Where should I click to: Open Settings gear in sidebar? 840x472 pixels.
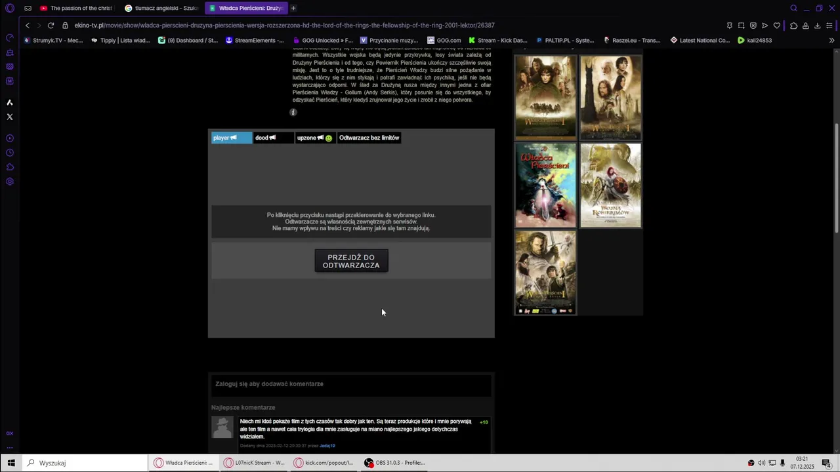[x=10, y=182]
